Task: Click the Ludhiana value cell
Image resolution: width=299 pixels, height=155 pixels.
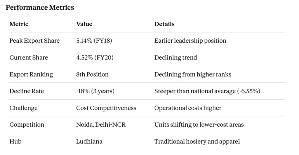Action: pyautogui.click(x=89, y=142)
